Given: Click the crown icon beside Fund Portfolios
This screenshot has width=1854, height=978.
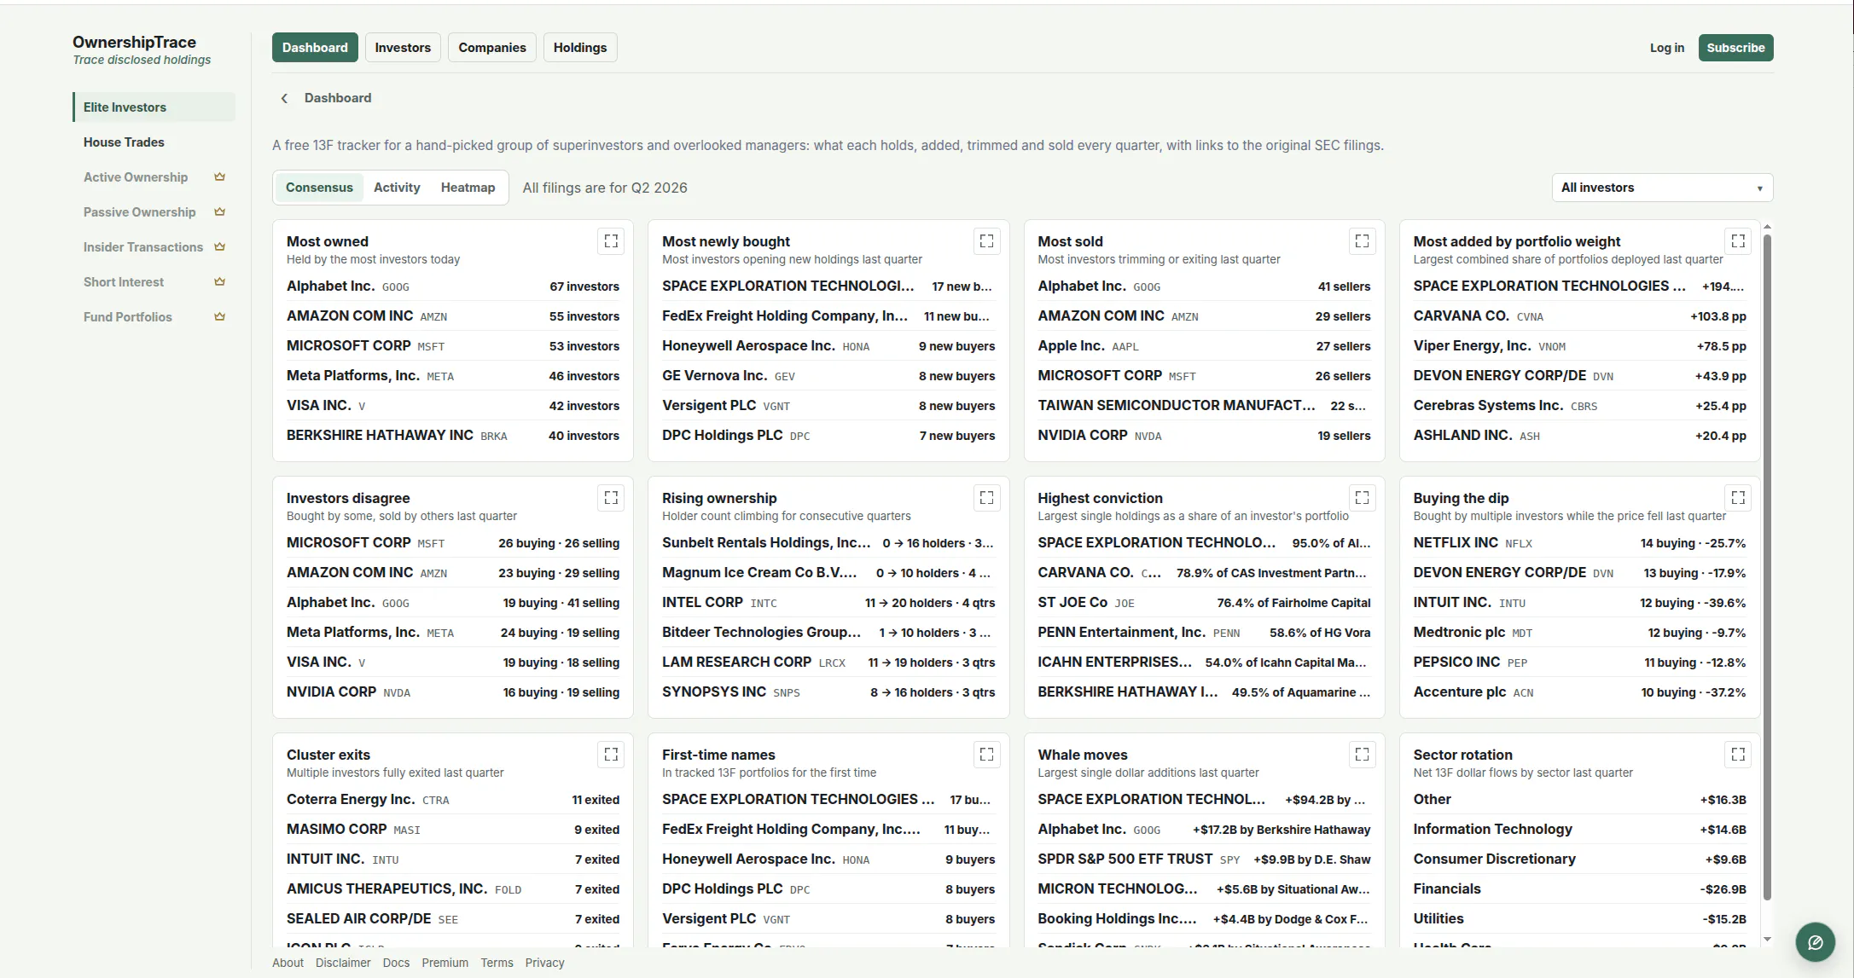Looking at the screenshot, I should pyautogui.click(x=219, y=317).
